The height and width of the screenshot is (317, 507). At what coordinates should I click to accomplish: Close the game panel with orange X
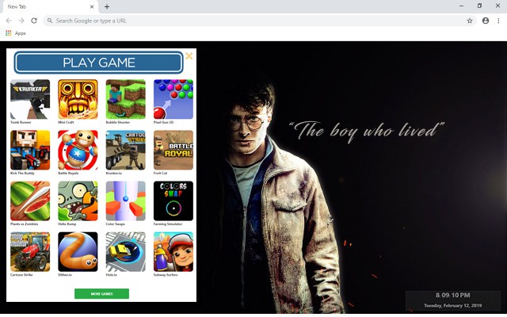189,56
